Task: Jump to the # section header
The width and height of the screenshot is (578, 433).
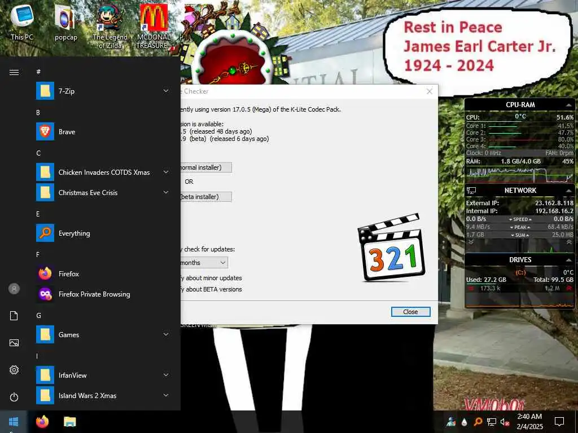Action: click(38, 72)
